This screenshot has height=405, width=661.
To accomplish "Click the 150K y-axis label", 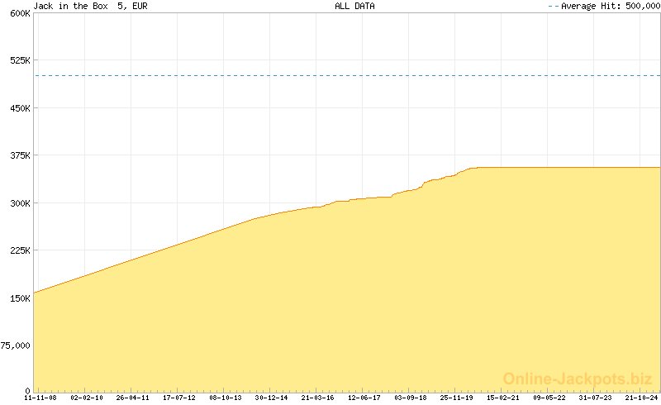I will [x=19, y=298].
